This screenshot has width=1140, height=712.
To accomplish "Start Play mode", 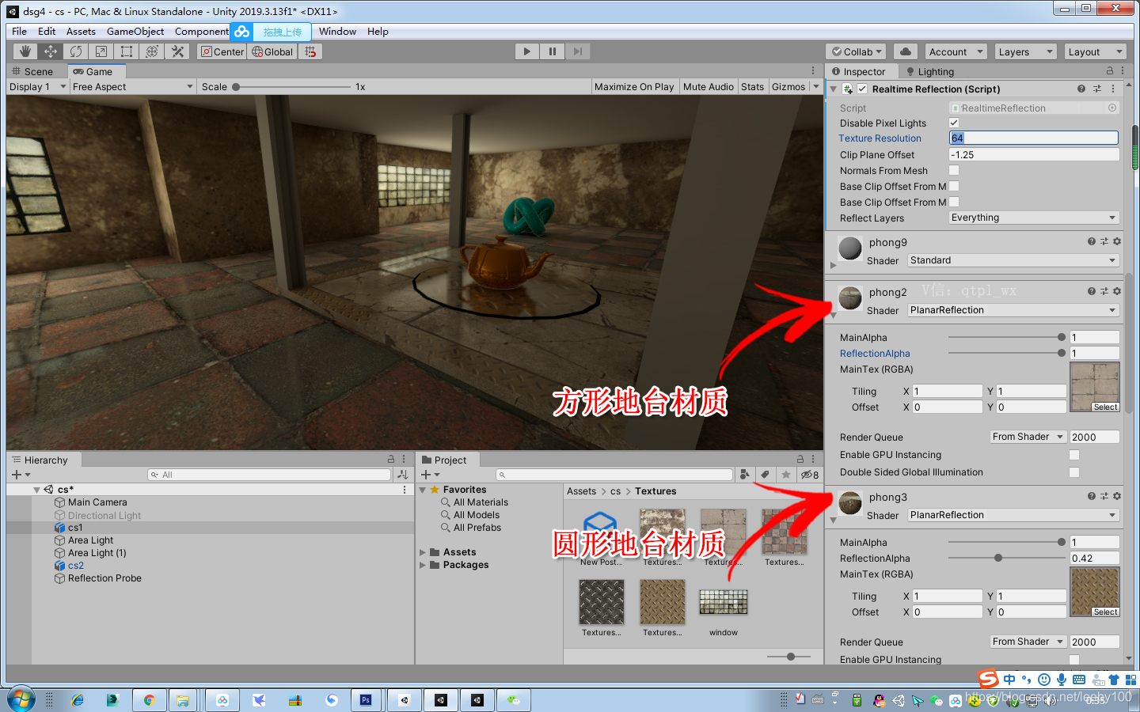I will click(x=526, y=51).
